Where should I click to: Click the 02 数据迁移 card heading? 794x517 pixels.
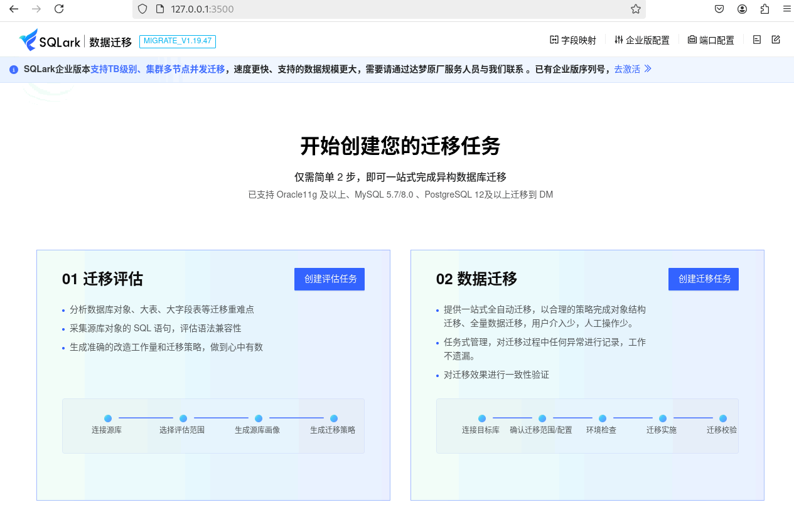click(476, 279)
